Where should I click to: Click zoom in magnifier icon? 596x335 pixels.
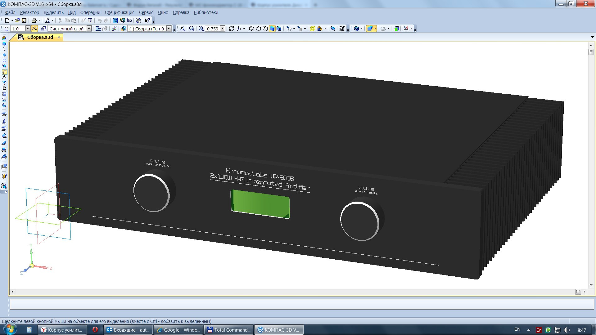click(201, 29)
